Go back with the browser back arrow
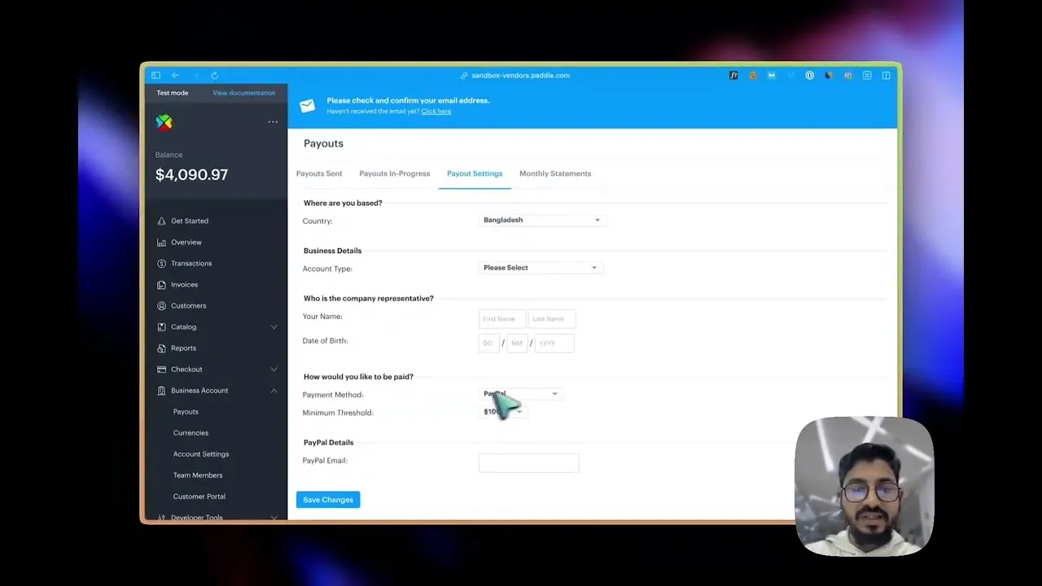Image resolution: width=1042 pixels, height=586 pixels. [x=175, y=75]
